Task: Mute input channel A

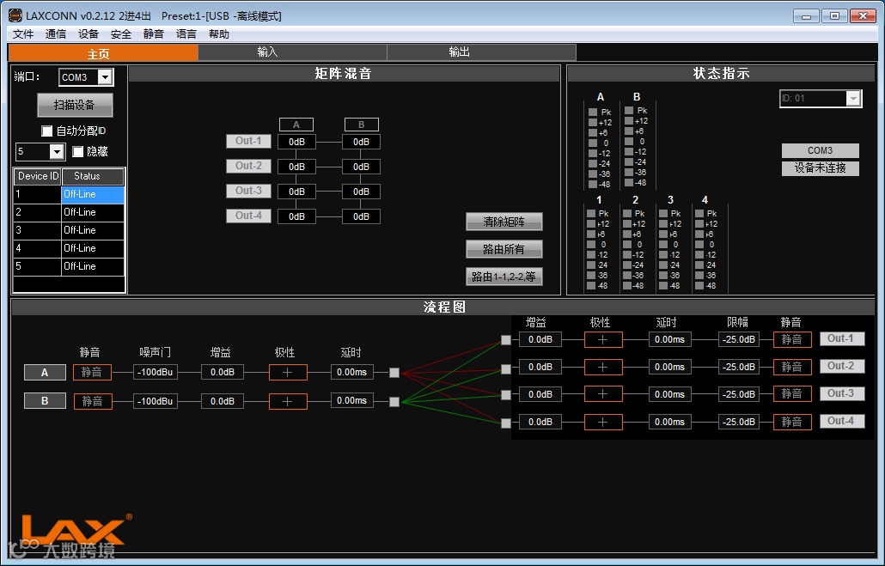Action: point(92,373)
